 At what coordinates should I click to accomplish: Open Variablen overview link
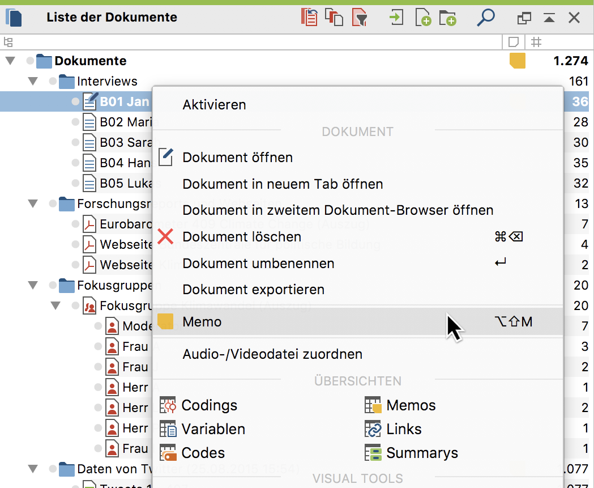click(x=213, y=429)
